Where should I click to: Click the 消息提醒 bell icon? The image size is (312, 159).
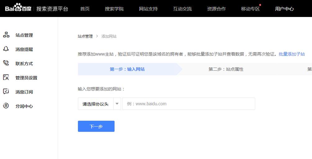[6, 49]
